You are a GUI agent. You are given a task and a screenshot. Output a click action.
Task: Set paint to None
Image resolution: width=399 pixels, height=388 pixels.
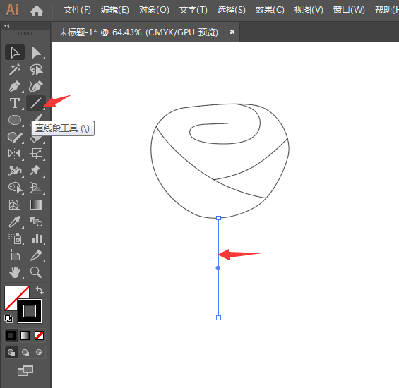click(x=39, y=335)
